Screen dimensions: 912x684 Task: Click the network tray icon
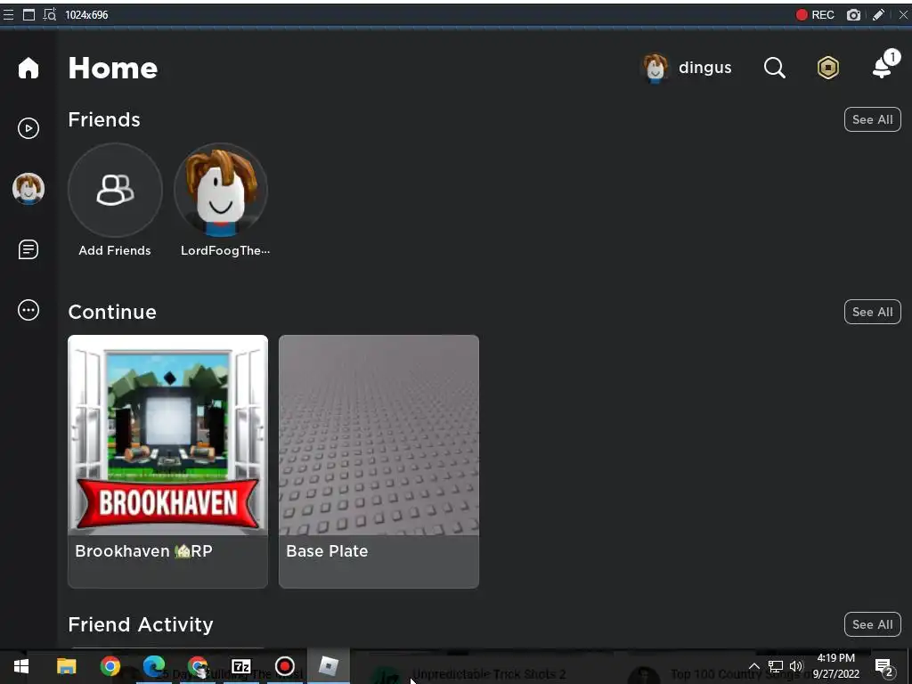click(776, 666)
